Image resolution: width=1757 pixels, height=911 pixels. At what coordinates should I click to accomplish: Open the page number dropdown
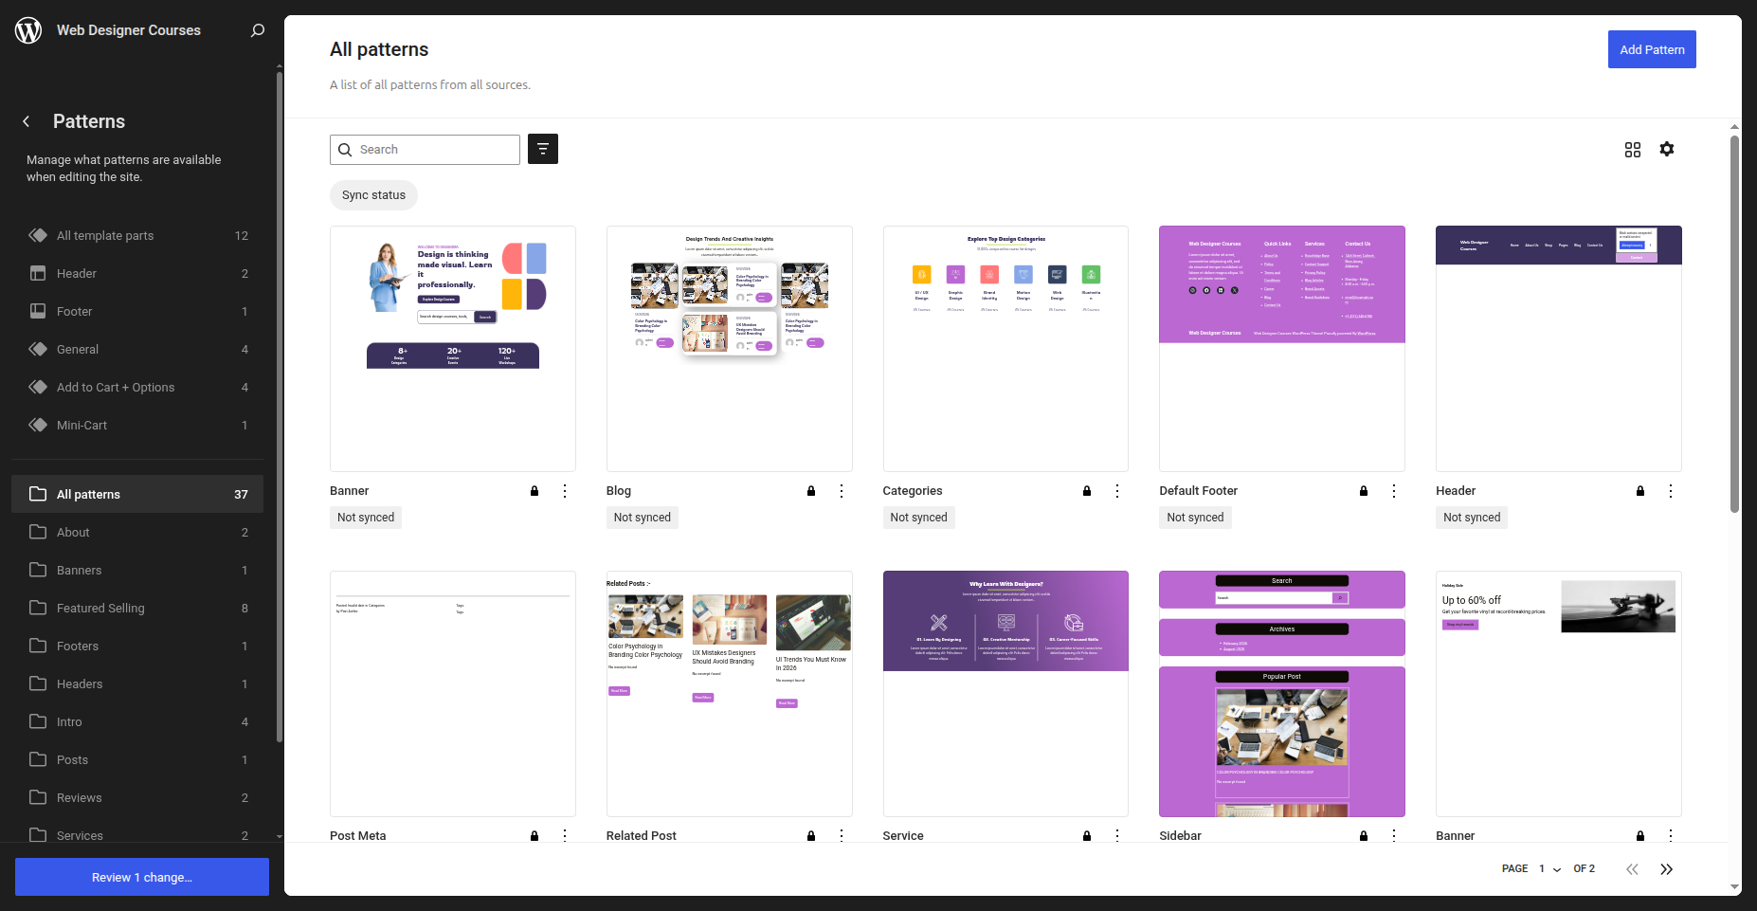(1549, 869)
